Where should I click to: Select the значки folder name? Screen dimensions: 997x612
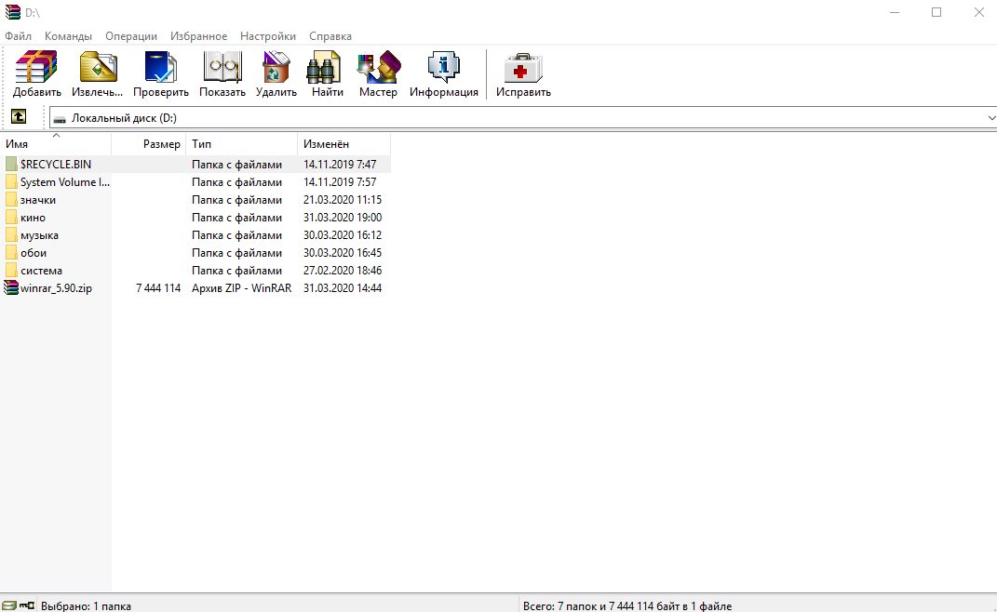click(x=38, y=200)
